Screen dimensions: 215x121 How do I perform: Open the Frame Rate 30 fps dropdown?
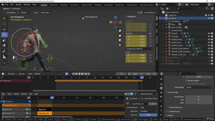click(199, 87)
